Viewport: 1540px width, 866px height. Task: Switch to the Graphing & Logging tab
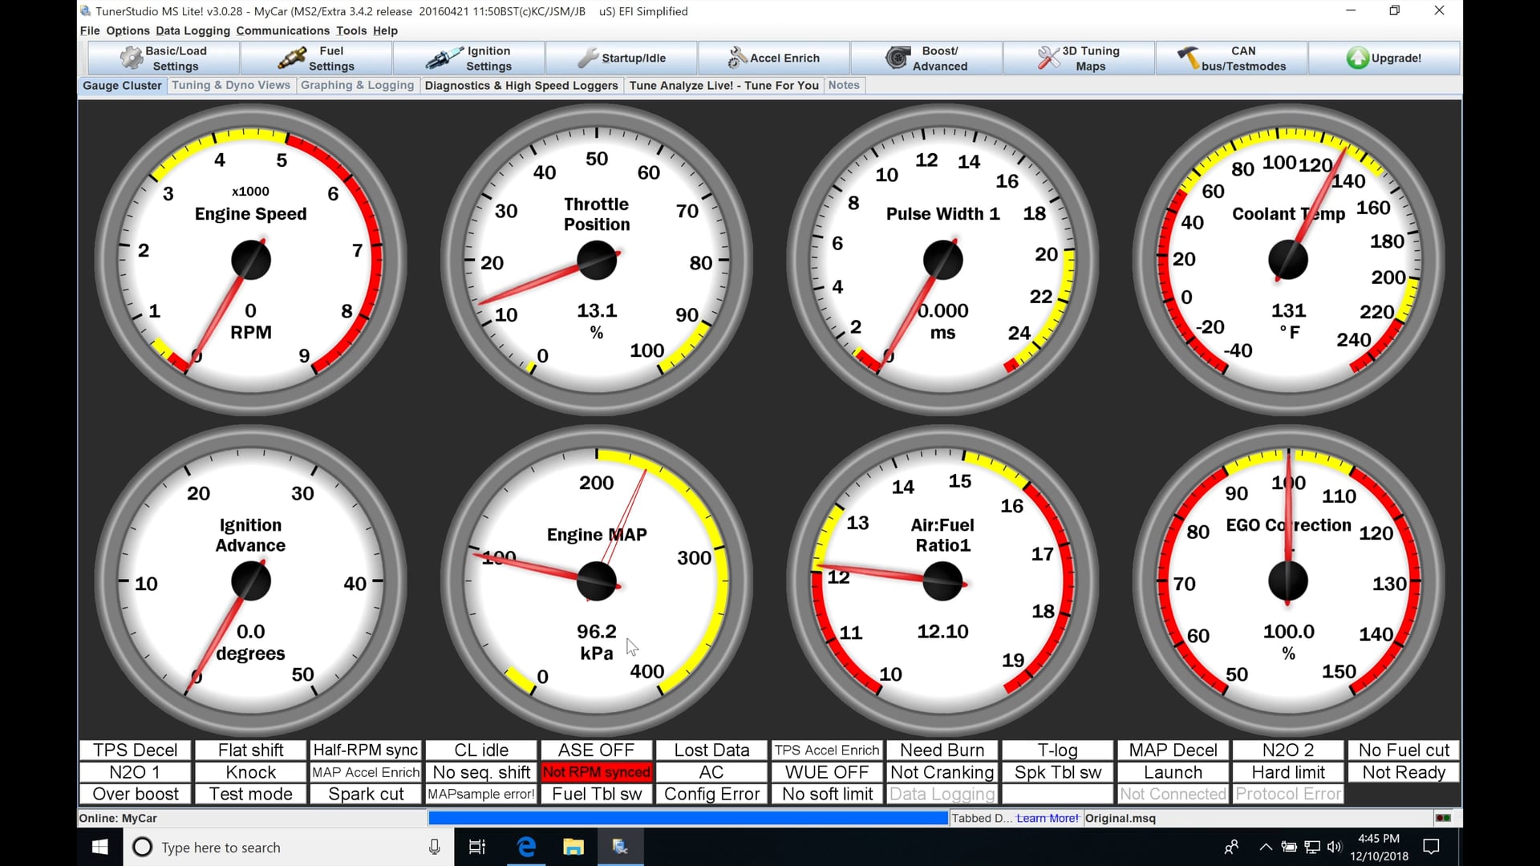pos(357,85)
